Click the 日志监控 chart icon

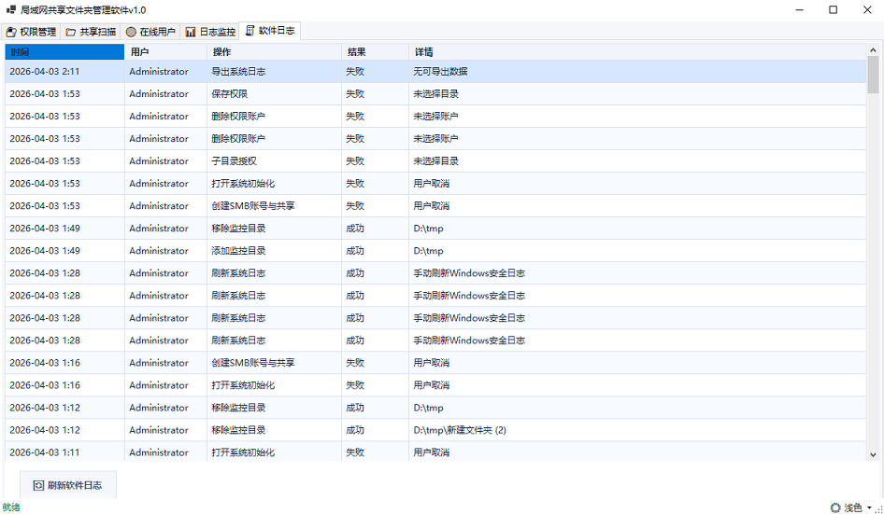191,32
